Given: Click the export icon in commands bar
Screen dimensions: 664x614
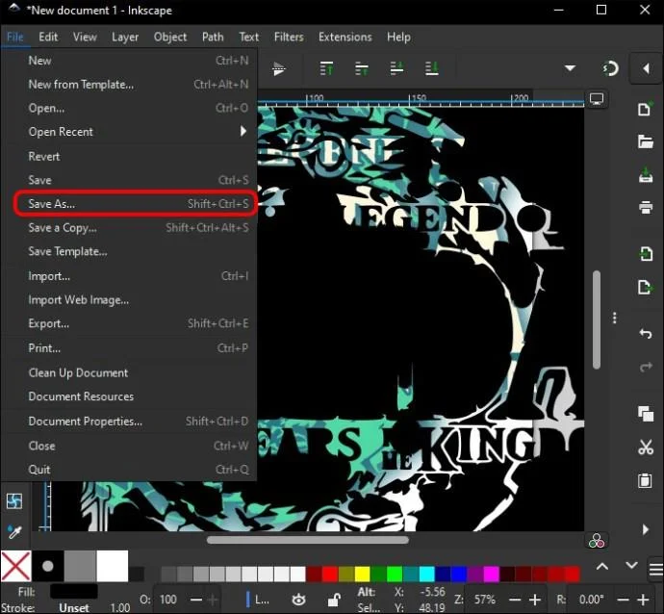Looking at the screenshot, I should click(x=646, y=287).
